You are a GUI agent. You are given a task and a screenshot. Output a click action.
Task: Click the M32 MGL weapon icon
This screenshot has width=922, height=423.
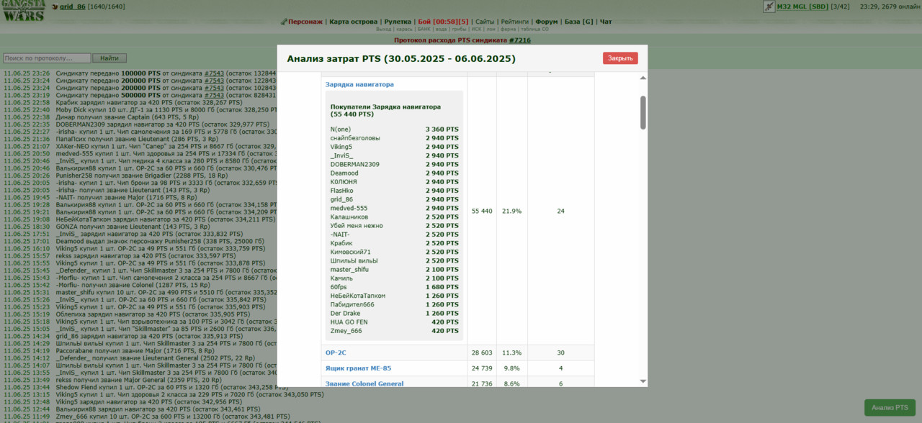point(769,6)
